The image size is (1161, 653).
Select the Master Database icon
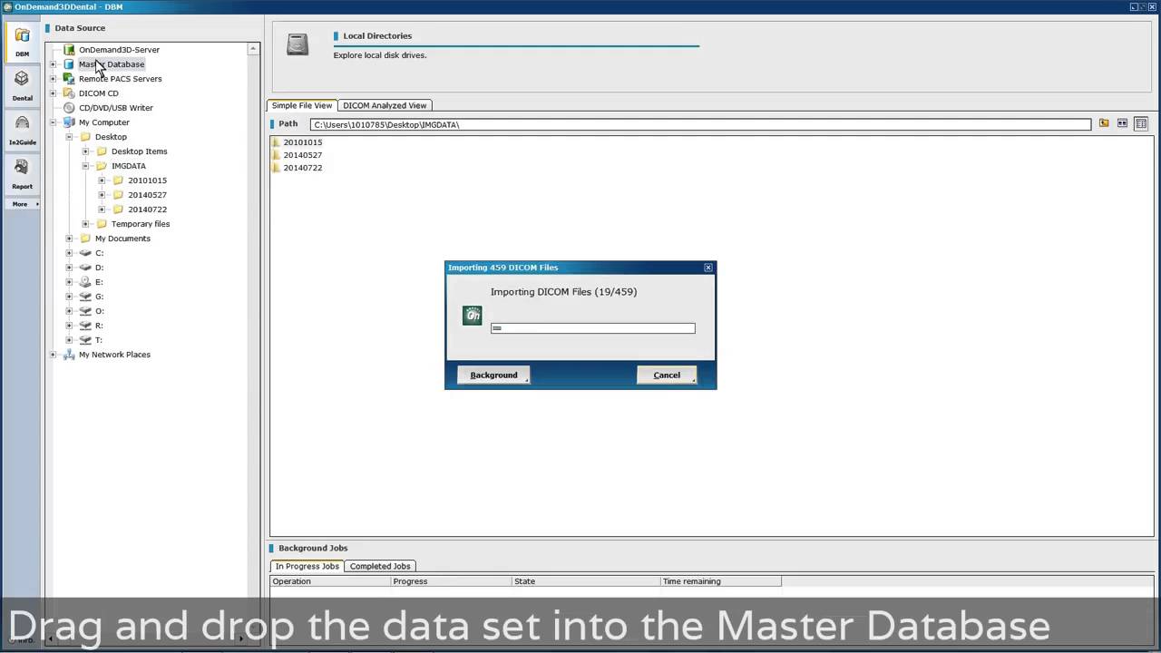(x=69, y=64)
